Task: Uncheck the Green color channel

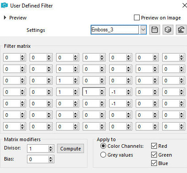Action: [154, 155]
